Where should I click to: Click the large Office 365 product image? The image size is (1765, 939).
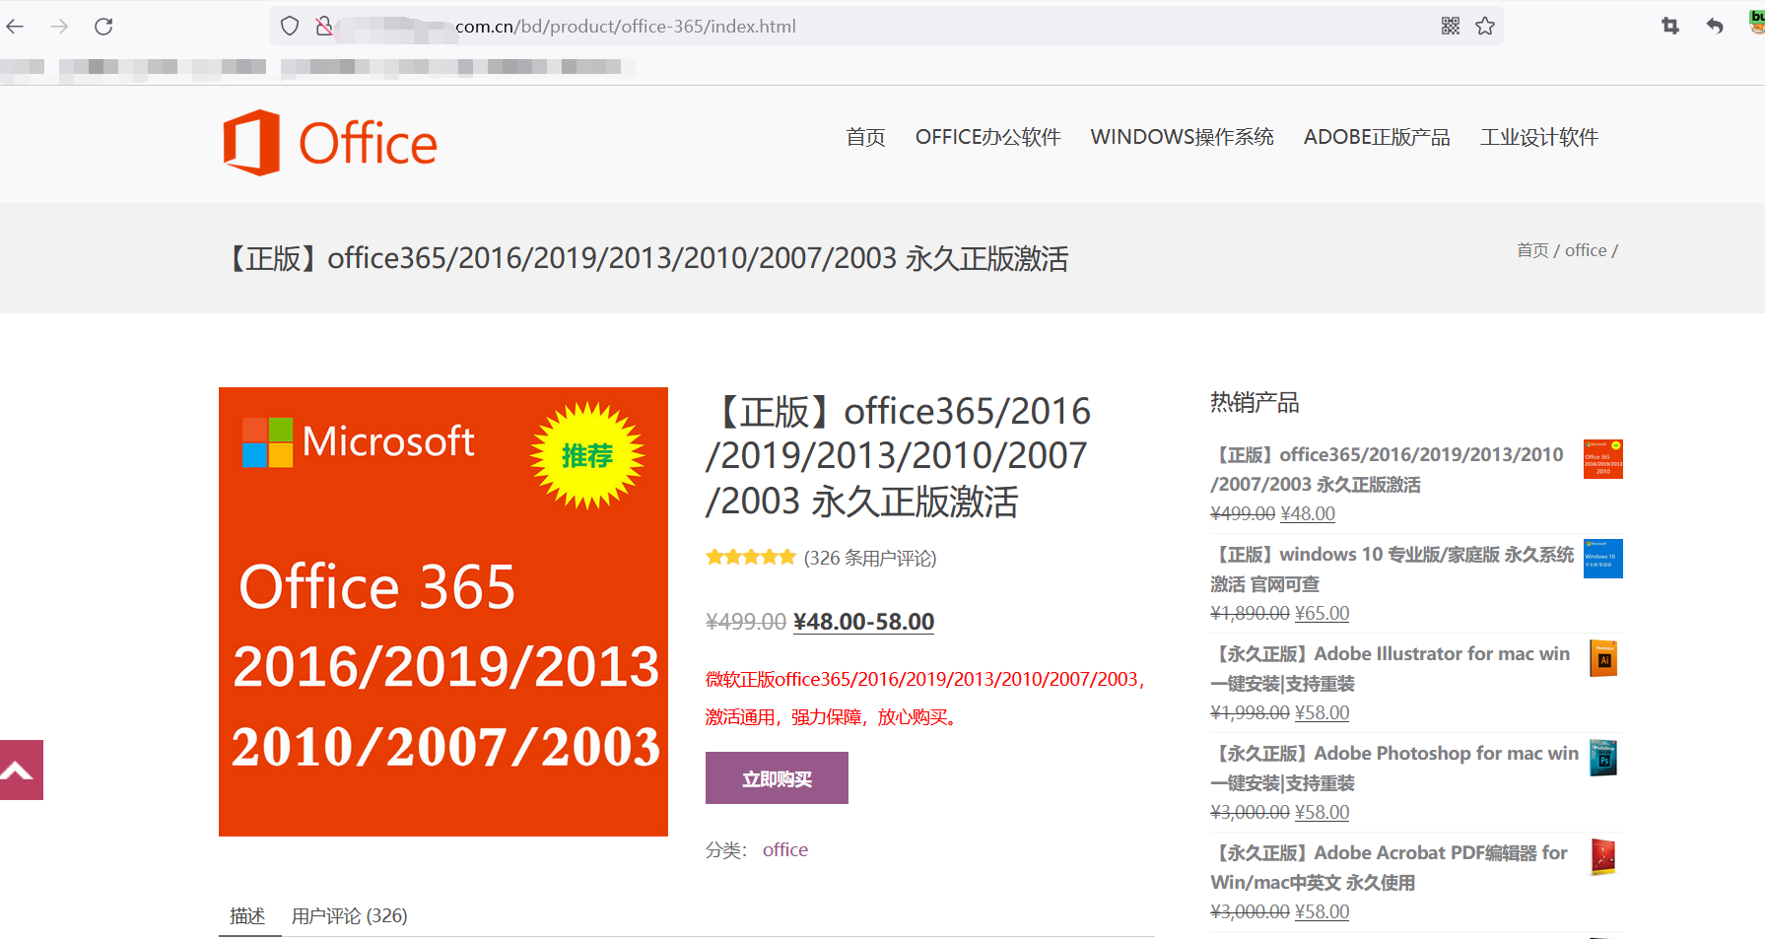(x=443, y=612)
